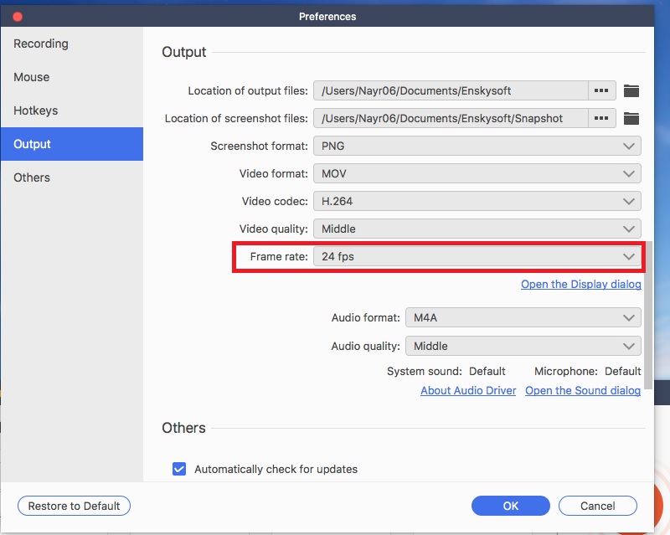
Task: Expand the Audio format M4A dropdown
Action: pos(523,318)
